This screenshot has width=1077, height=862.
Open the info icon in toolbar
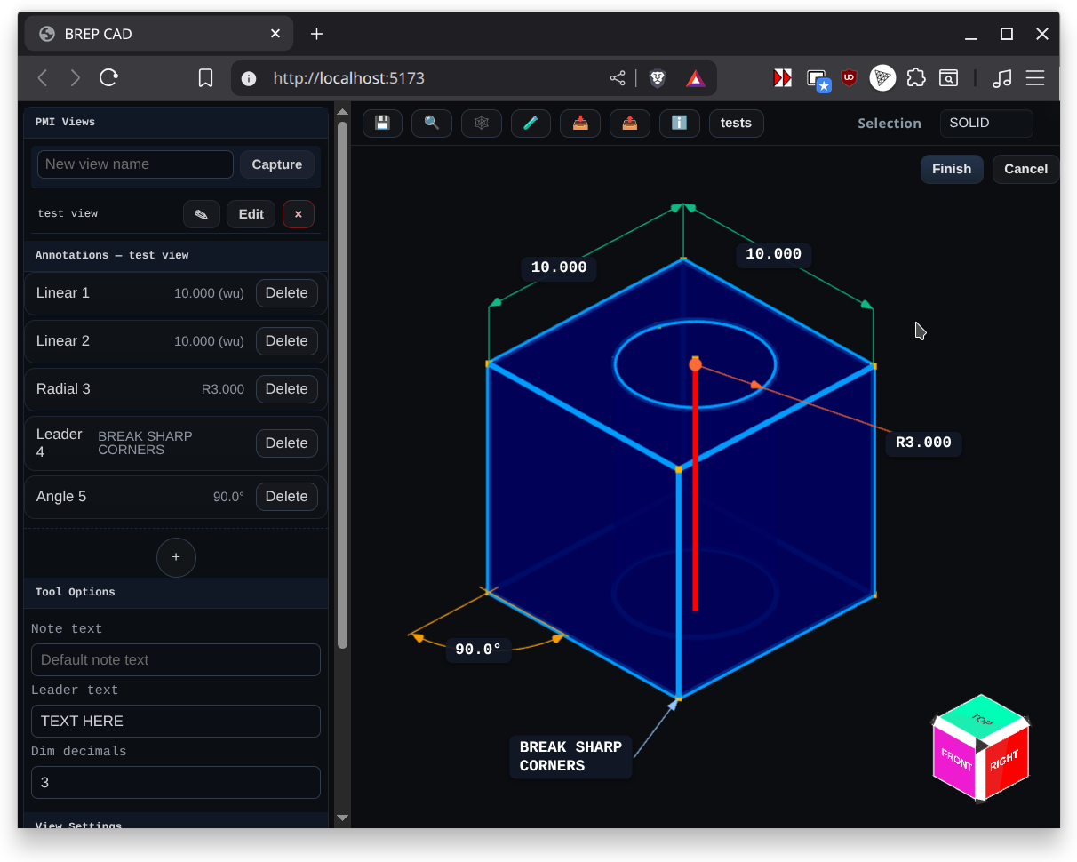click(x=680, y=124)
